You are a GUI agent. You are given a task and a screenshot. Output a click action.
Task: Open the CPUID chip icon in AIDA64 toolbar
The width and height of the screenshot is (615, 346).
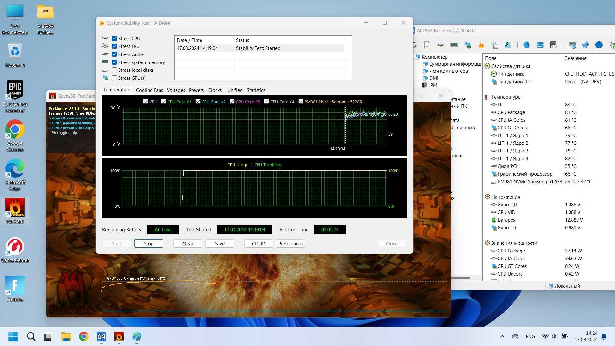440,45
